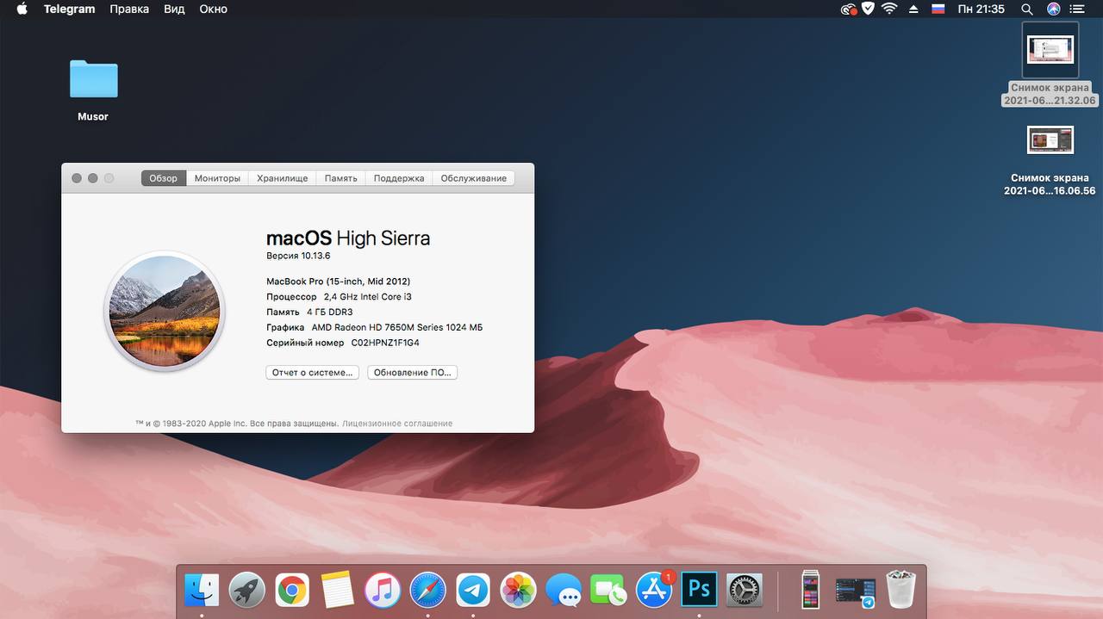Open Telegram paper-plane icon in Dock

[473, 591]
